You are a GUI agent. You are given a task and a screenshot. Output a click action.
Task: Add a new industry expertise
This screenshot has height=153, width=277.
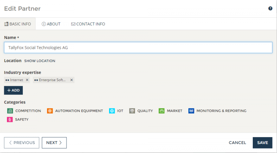[14, 90]
